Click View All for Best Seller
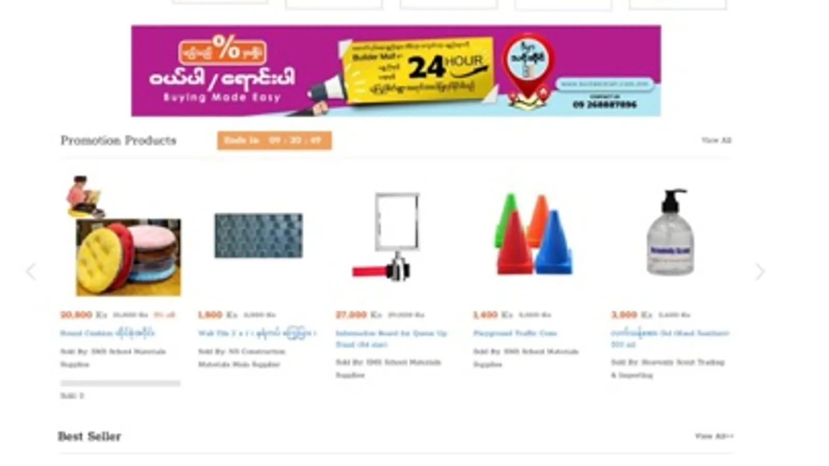The height and width of the screenshot is (466, 829). [714, 436]
